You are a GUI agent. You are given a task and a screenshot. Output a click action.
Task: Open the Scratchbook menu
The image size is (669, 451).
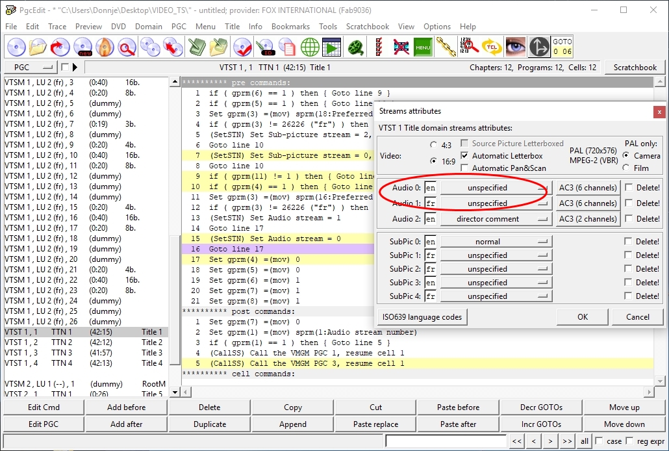pyautogui.click(x=367, y=27)
